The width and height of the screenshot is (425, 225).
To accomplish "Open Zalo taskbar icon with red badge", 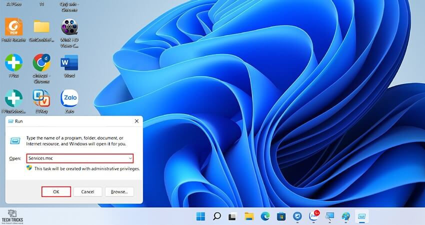I will click(313, 215).
